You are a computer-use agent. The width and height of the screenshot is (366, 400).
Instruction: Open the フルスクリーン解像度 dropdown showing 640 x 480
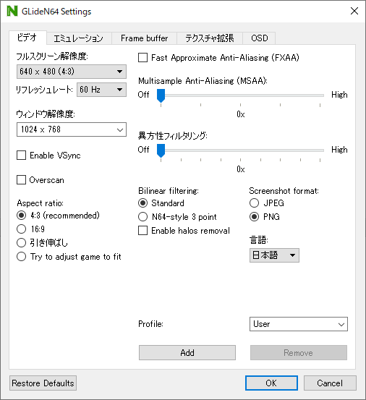(x=72, y=72)
